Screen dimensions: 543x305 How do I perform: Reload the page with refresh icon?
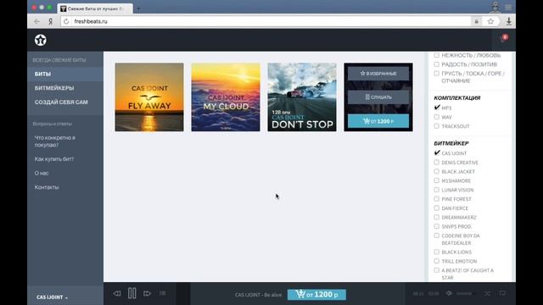click(66, 21)
